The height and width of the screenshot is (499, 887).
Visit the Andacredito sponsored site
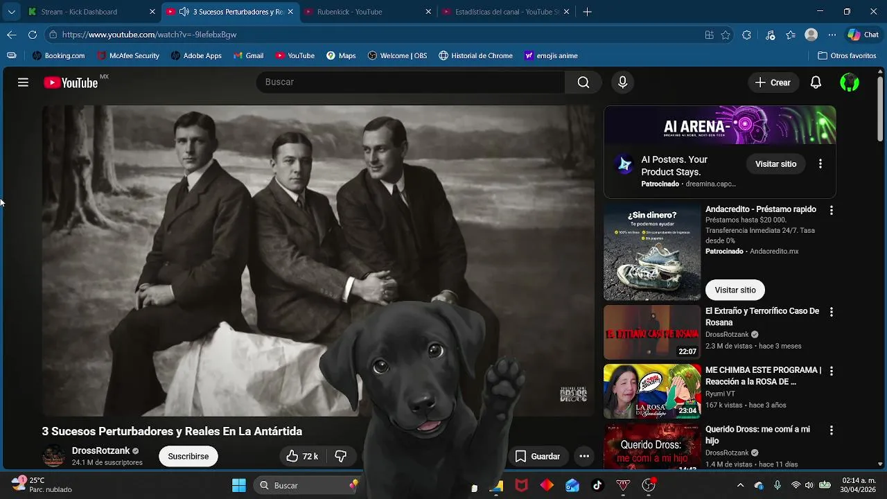click(x=735, y=290)
